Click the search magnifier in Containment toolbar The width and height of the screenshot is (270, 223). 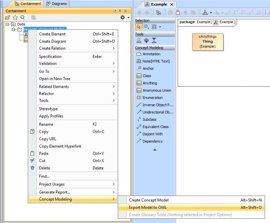22,18
